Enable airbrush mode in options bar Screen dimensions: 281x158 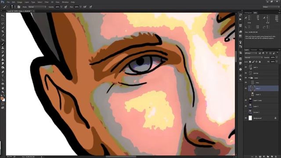click(85, 7)
